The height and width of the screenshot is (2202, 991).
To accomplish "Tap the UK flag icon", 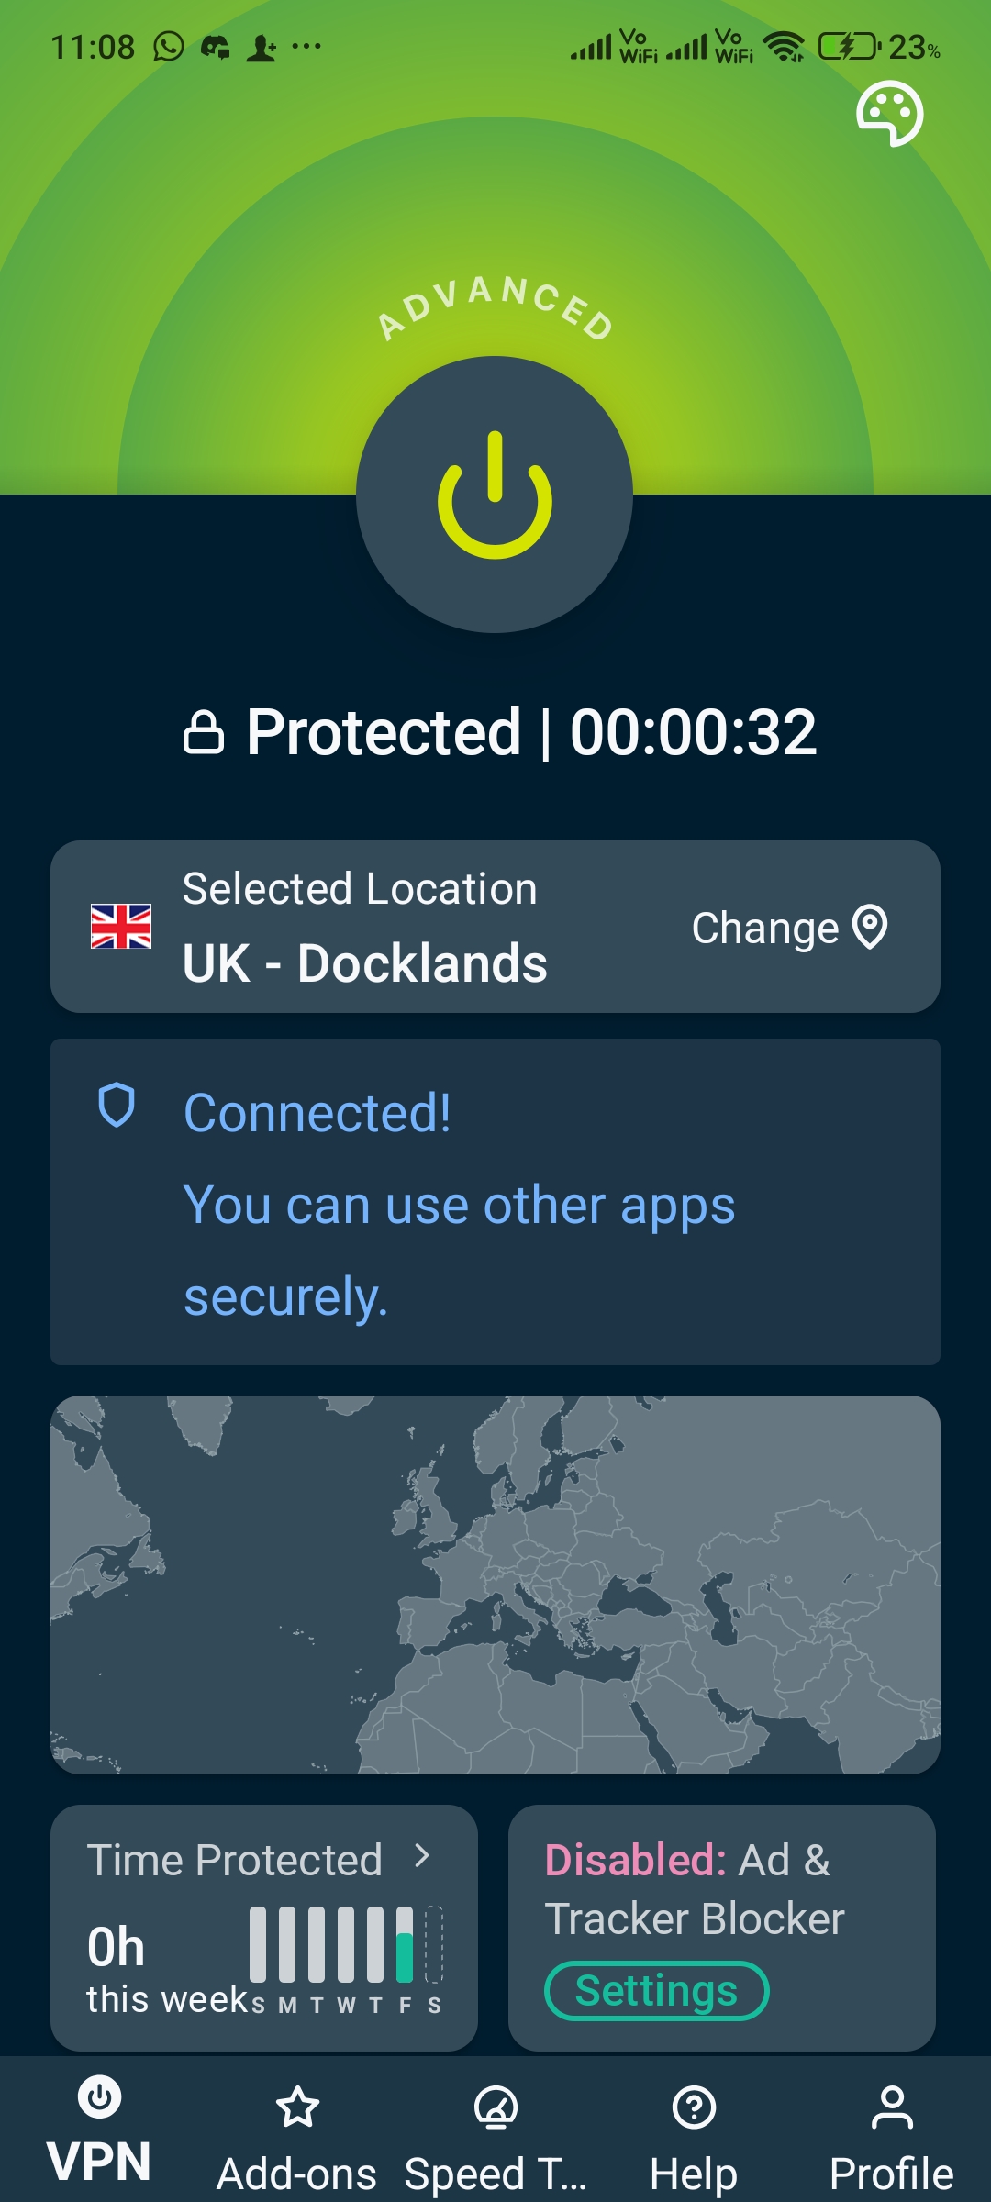I will click(121, 926).
